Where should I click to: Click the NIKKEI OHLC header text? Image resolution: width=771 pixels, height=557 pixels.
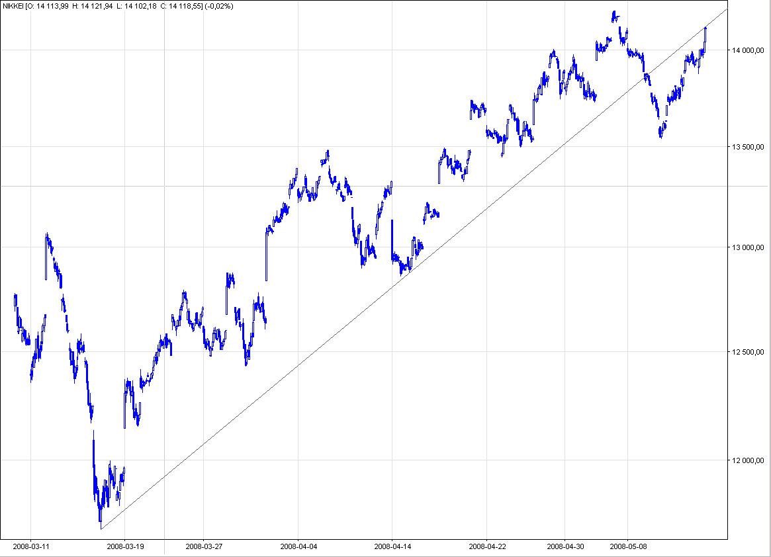(118, 7)
